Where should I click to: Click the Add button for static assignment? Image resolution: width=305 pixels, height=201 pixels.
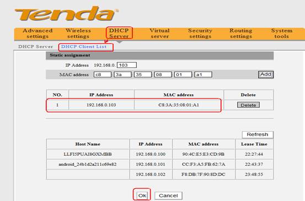pyautogui.click(x=266, y=74)
